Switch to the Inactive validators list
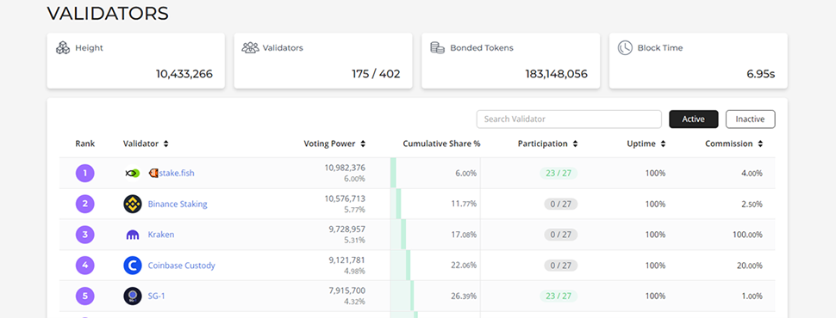This screenshot has width=836, height=318. pyautogui.click(x=750, y=119)
